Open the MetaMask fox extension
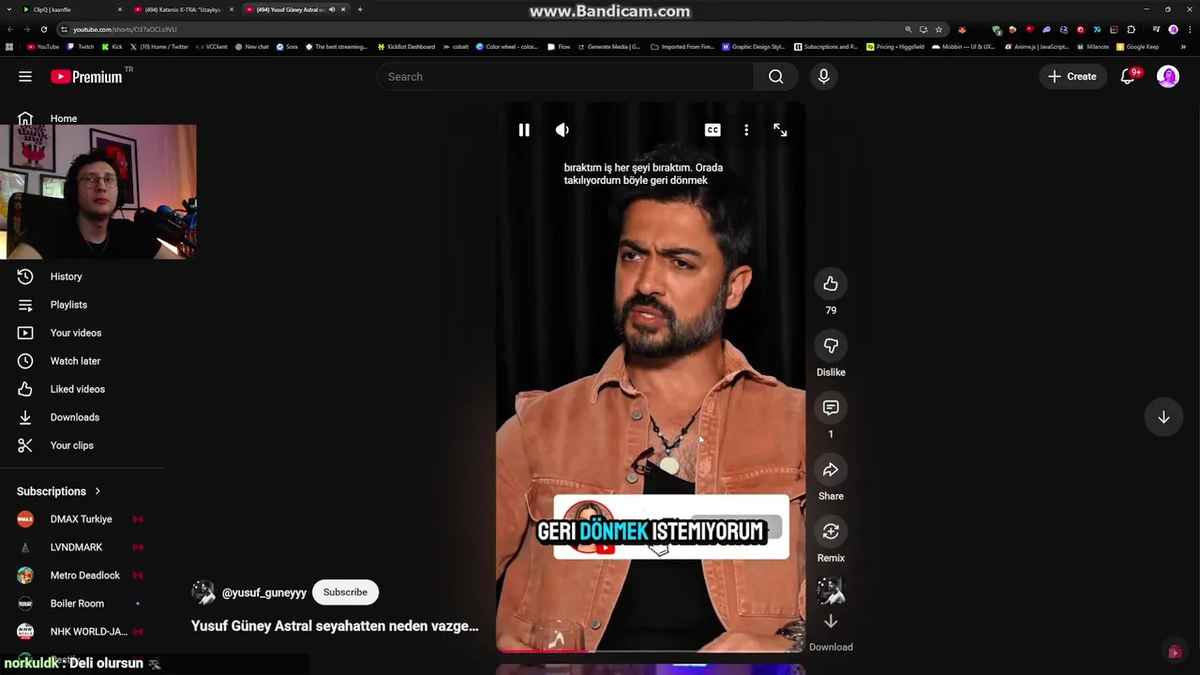This screenshot has width=1200, height=675. click(x=962, y=29)
